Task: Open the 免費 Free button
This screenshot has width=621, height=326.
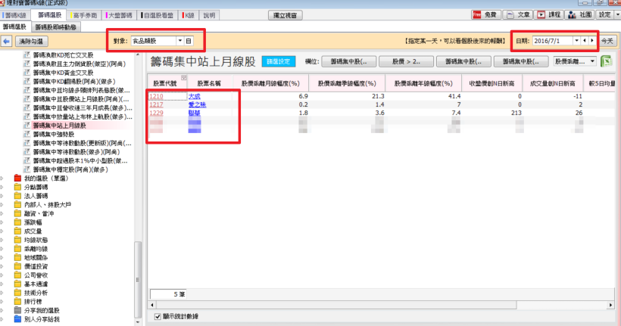Action: point(485,15)
